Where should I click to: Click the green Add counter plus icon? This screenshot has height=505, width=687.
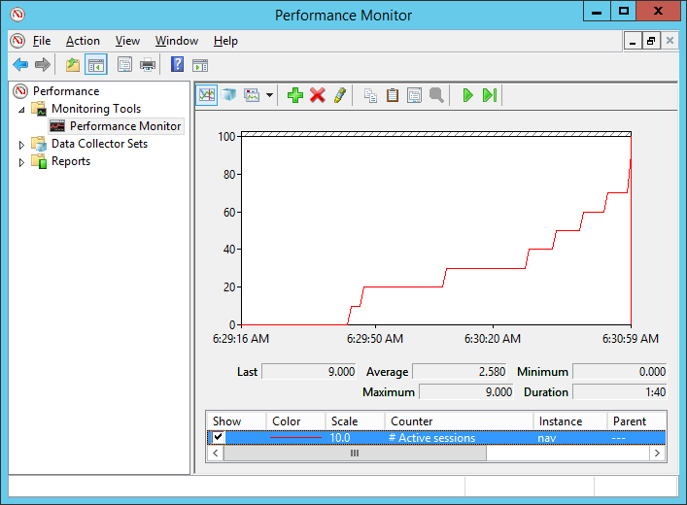click(295, 95)
